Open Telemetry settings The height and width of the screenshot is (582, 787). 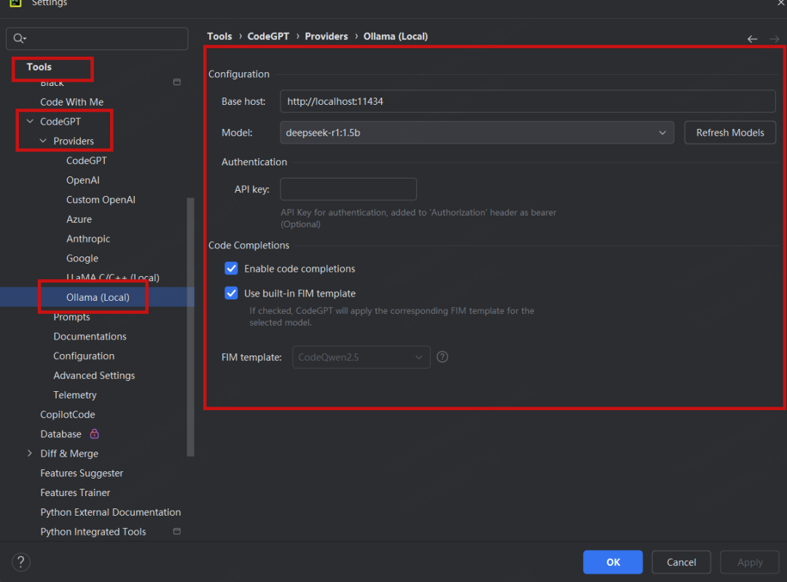coord(75,395)
